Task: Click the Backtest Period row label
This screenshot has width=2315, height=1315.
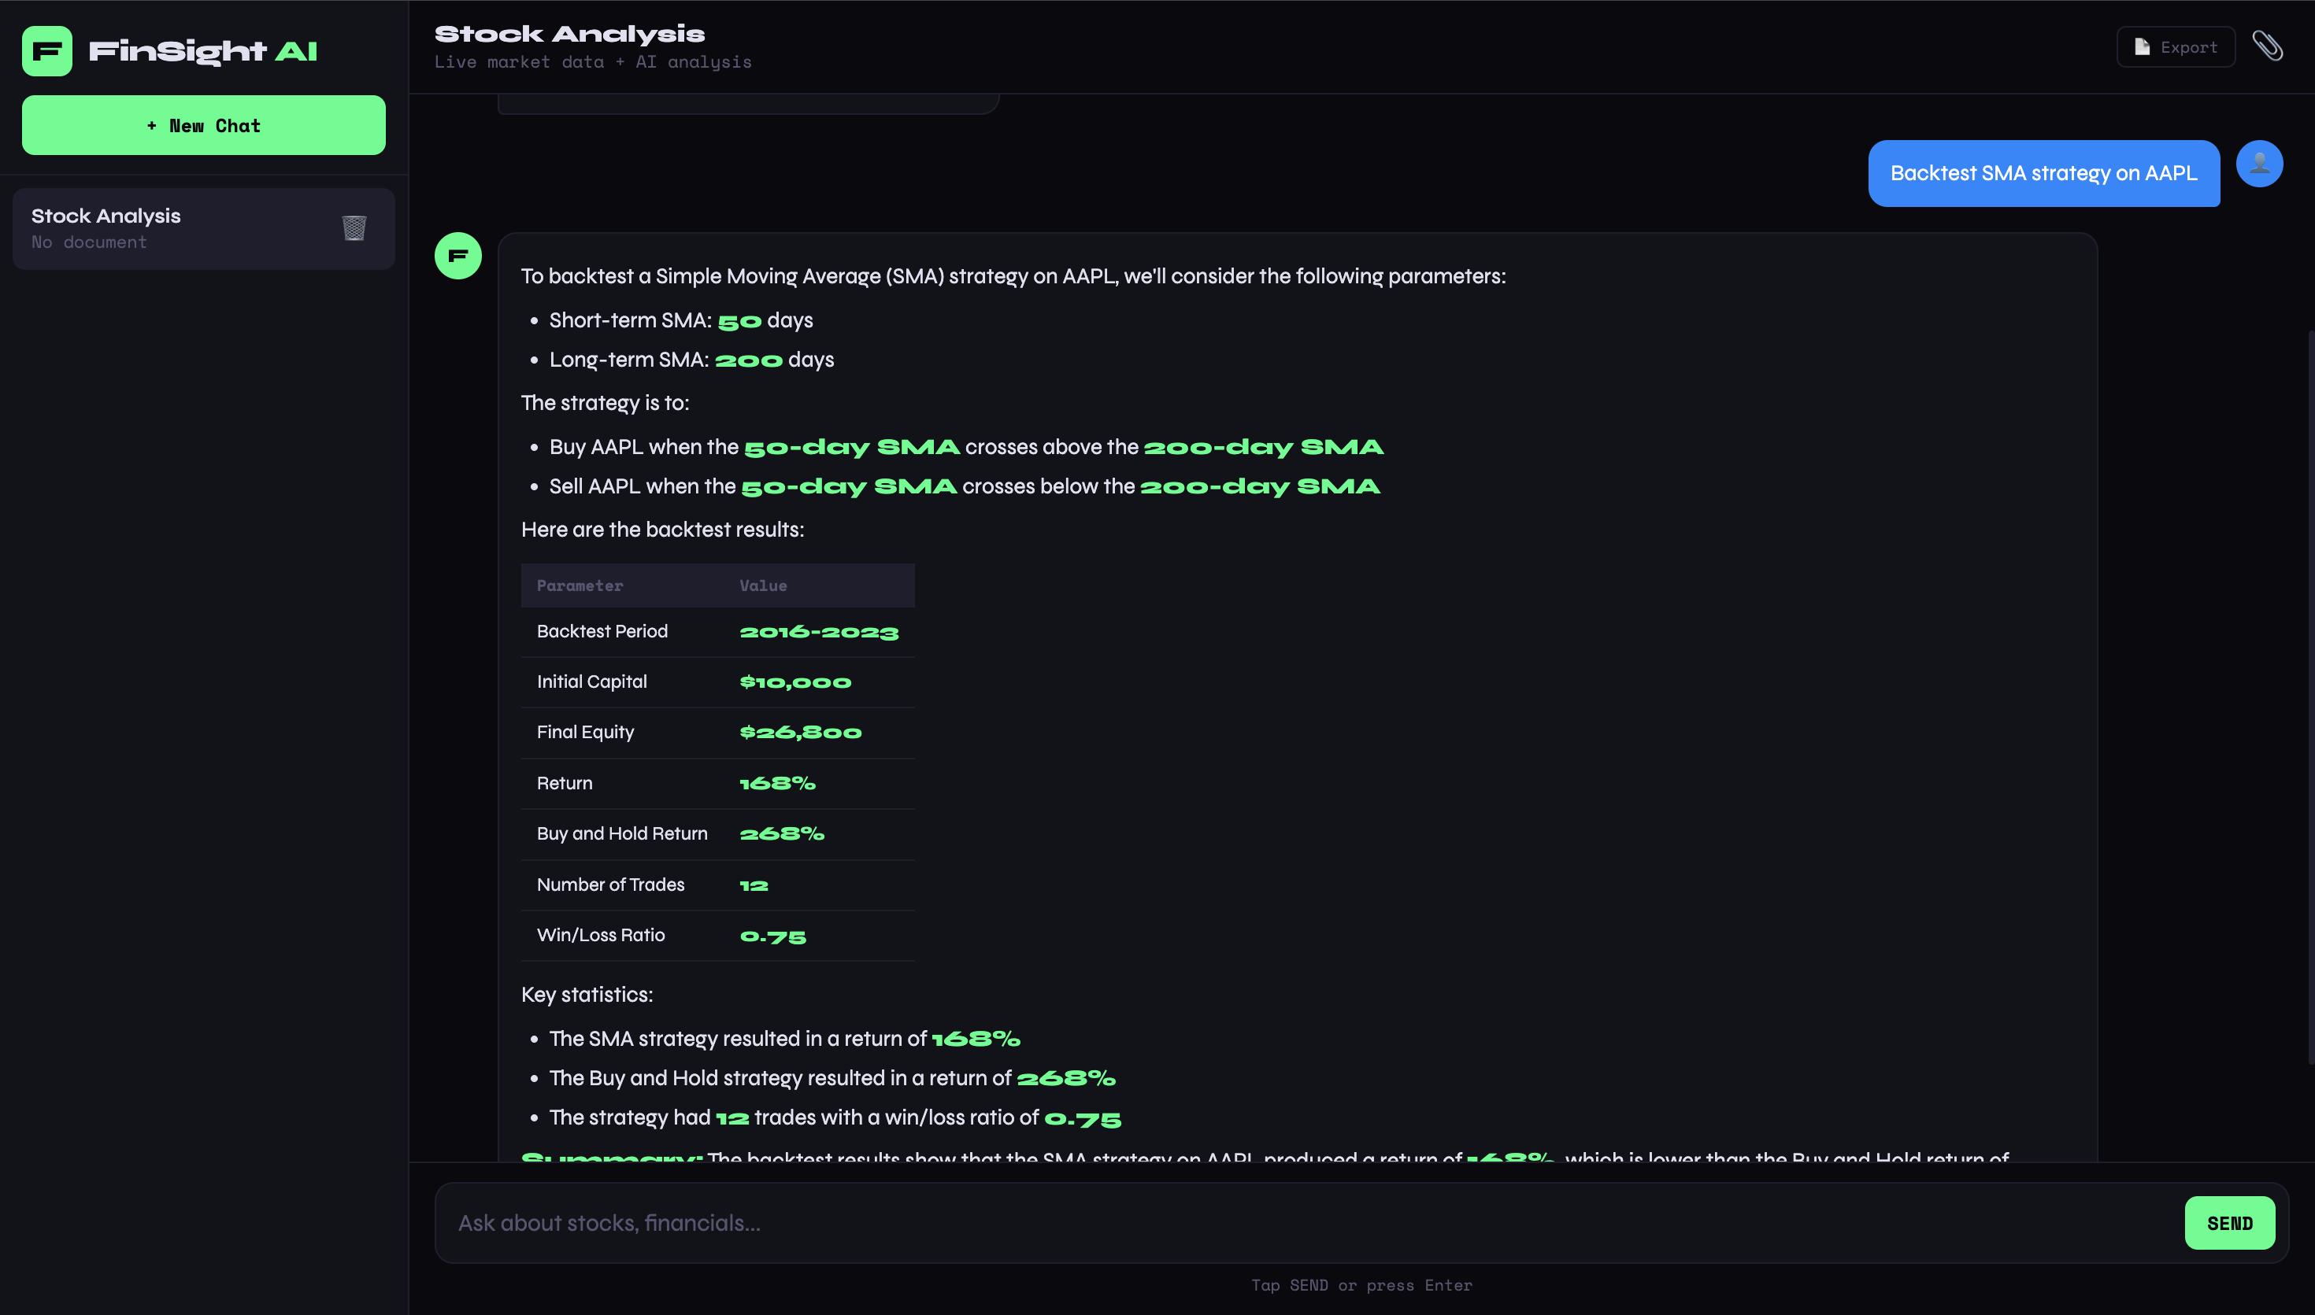Action: 602,631
